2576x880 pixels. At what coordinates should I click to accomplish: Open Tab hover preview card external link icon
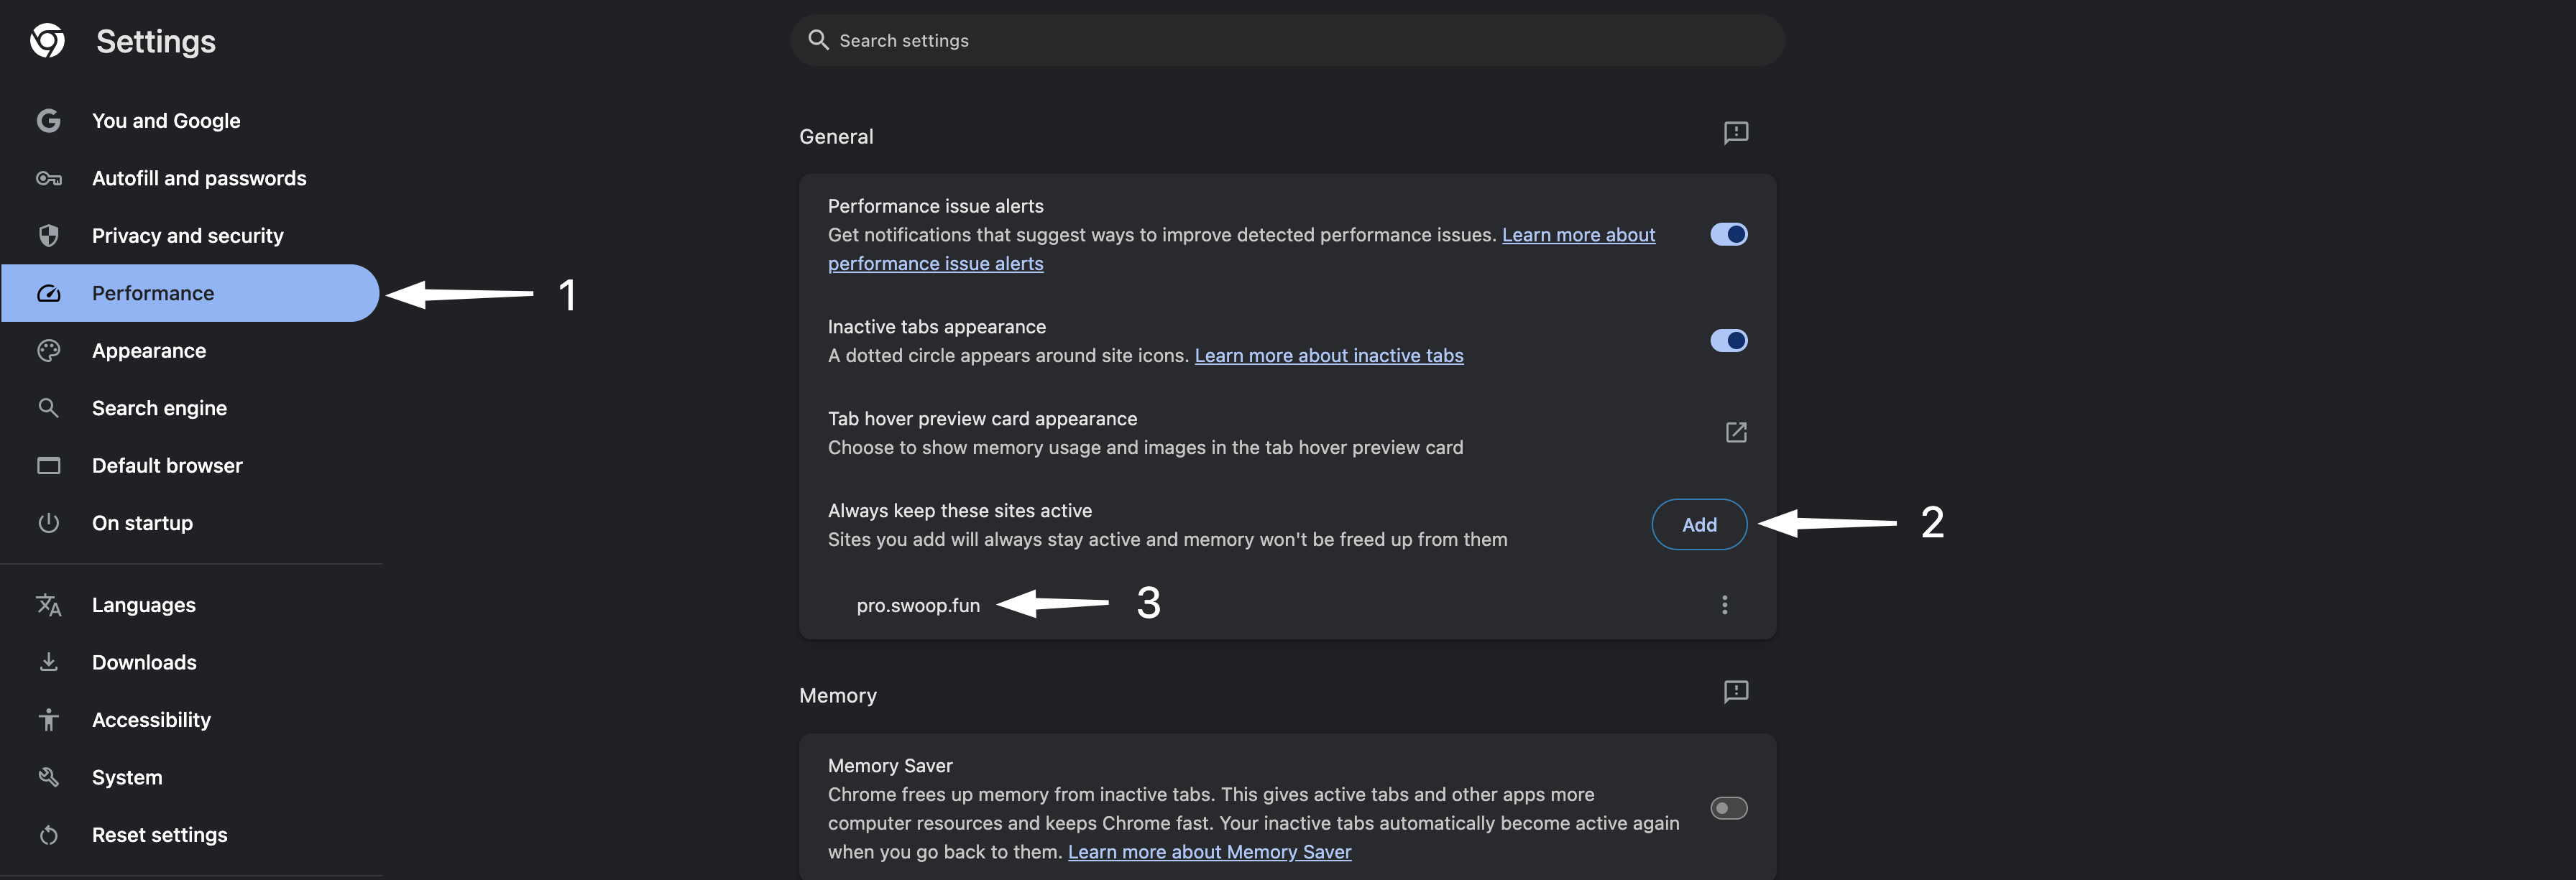pyautogui.click(x=1735, y=432)
